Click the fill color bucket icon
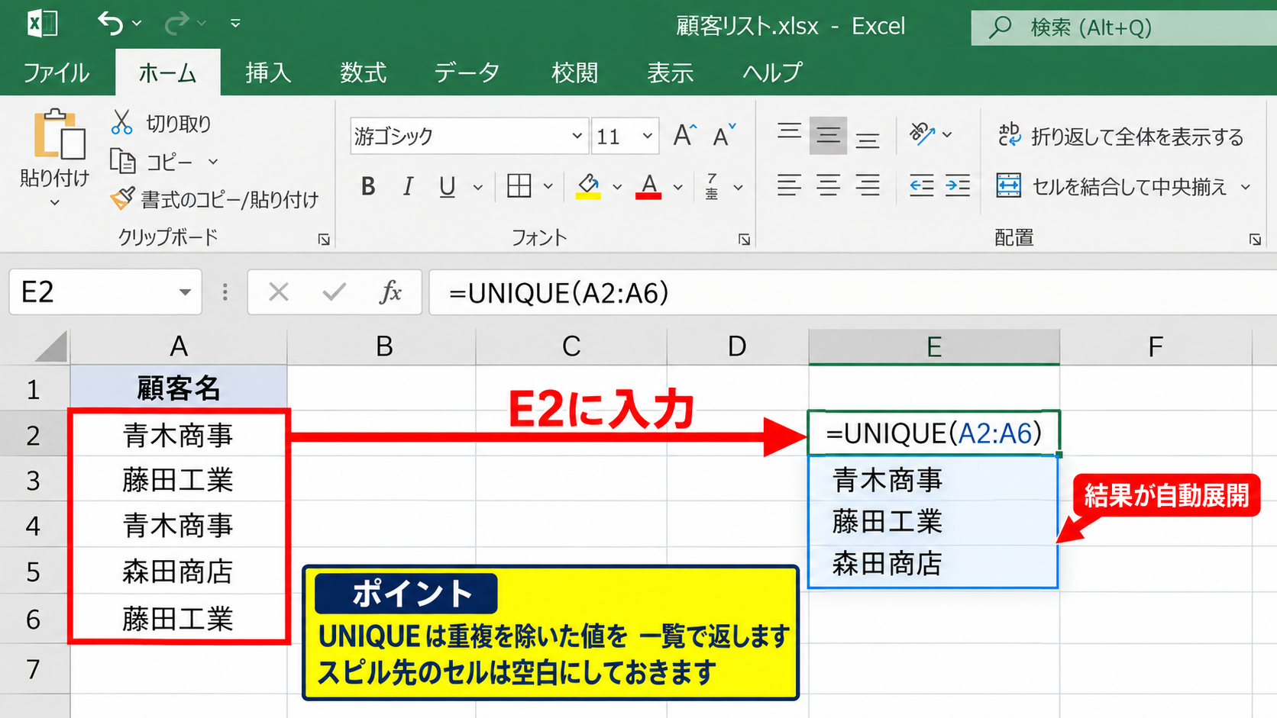The width and height of the screenshot is (1277, 718). tap(588, 185)
